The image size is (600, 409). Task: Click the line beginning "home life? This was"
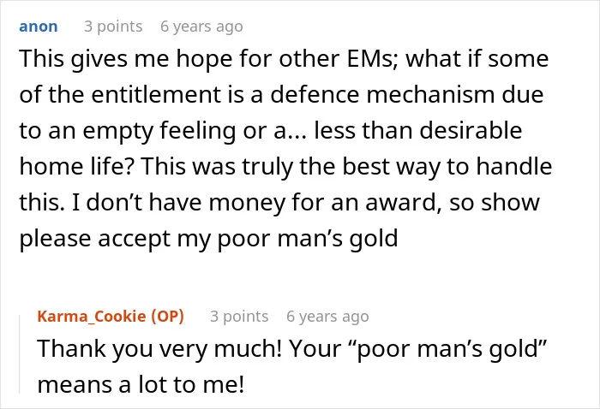pyautogui.click(x=285, y=167)
